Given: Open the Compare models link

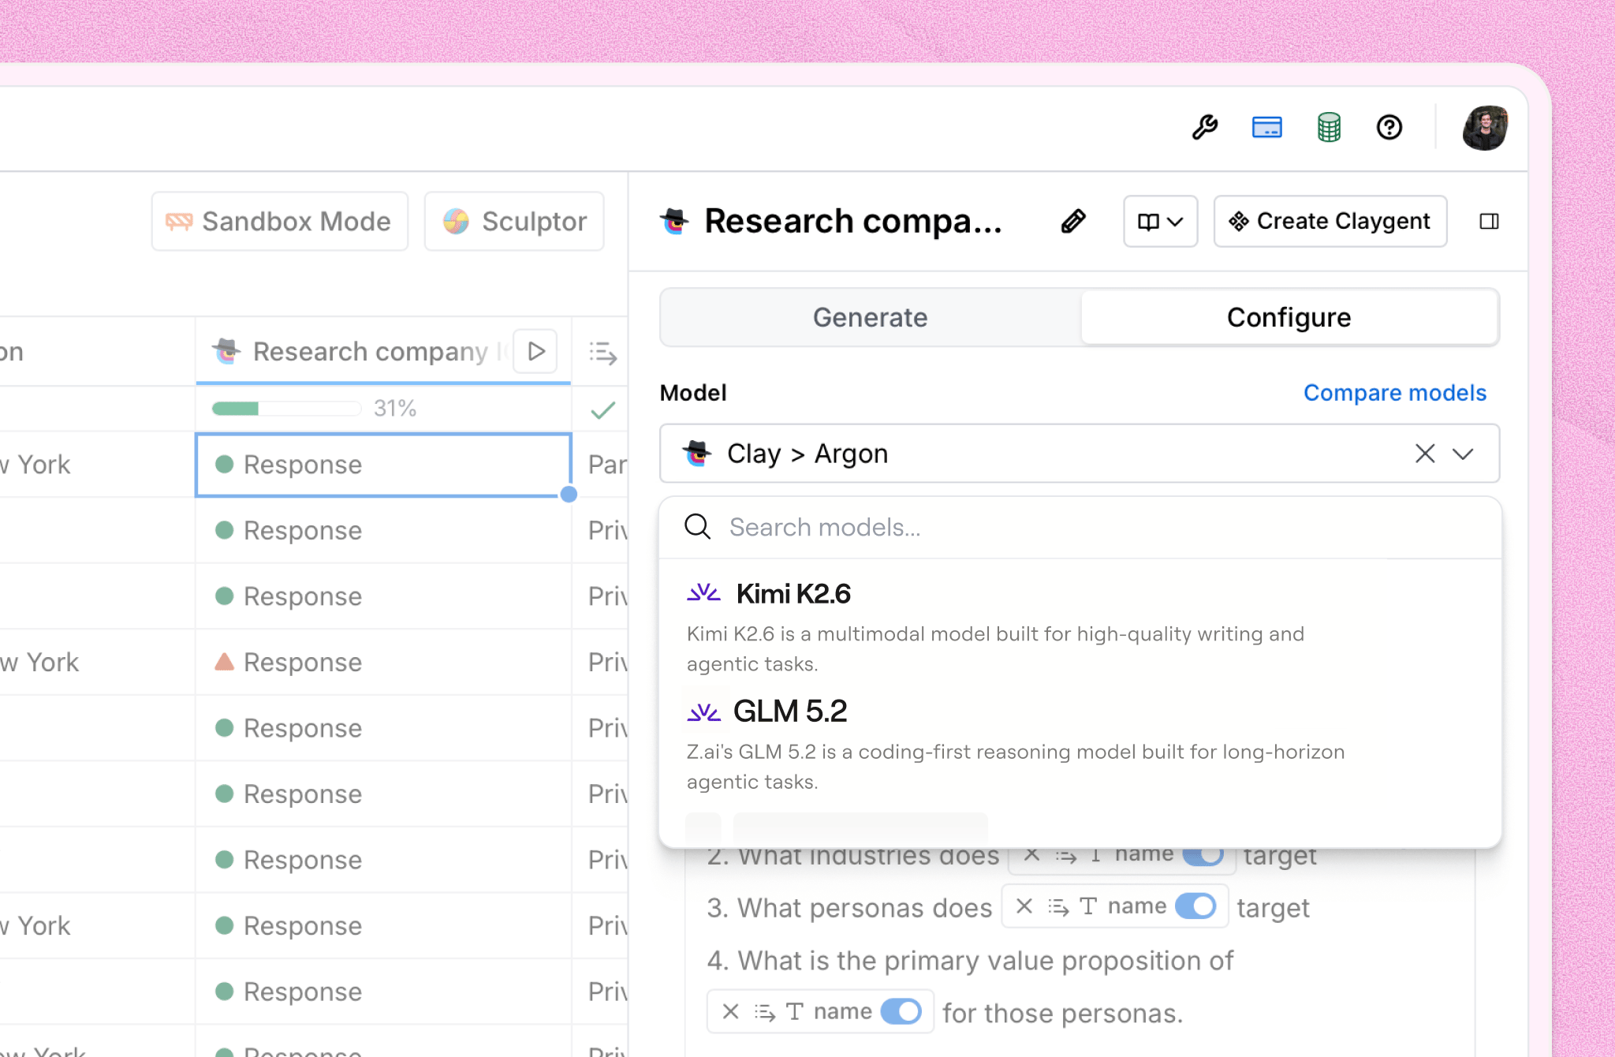Looking at the screenshot, I should coord(1394,393).
